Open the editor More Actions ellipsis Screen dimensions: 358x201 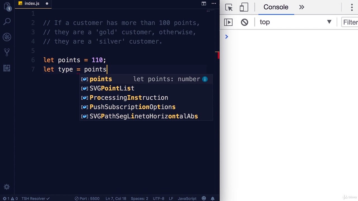point(214,4)
